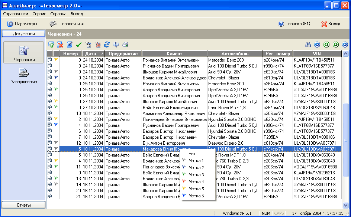The width and height of the screenshot is (351, 217).
Task: Click the scrollbar up arrow of the table
Action: 345,54
